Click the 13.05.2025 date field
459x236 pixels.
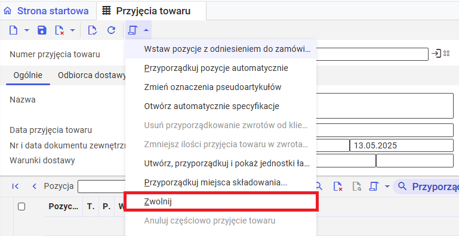402,145
